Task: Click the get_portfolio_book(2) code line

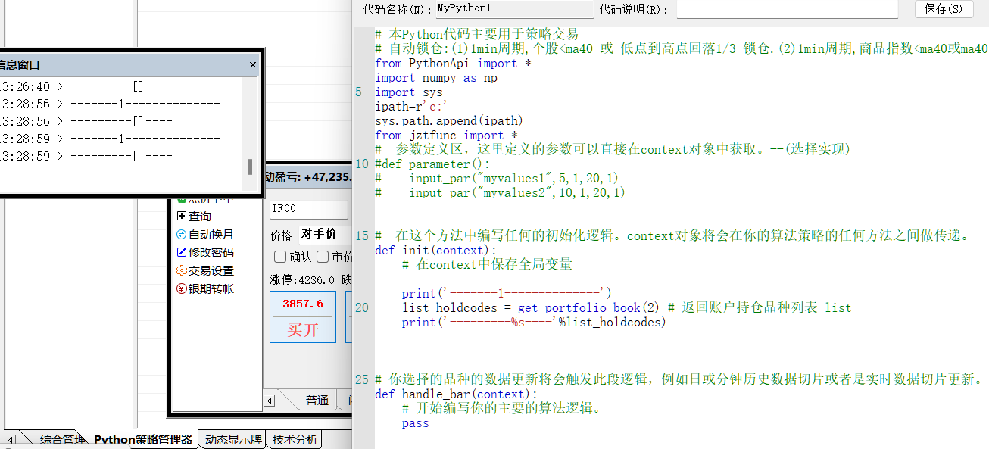Action: 626,307
